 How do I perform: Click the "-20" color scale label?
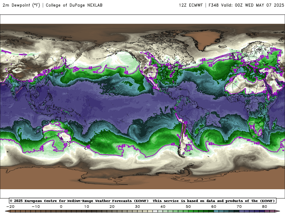tap(10, 207)
